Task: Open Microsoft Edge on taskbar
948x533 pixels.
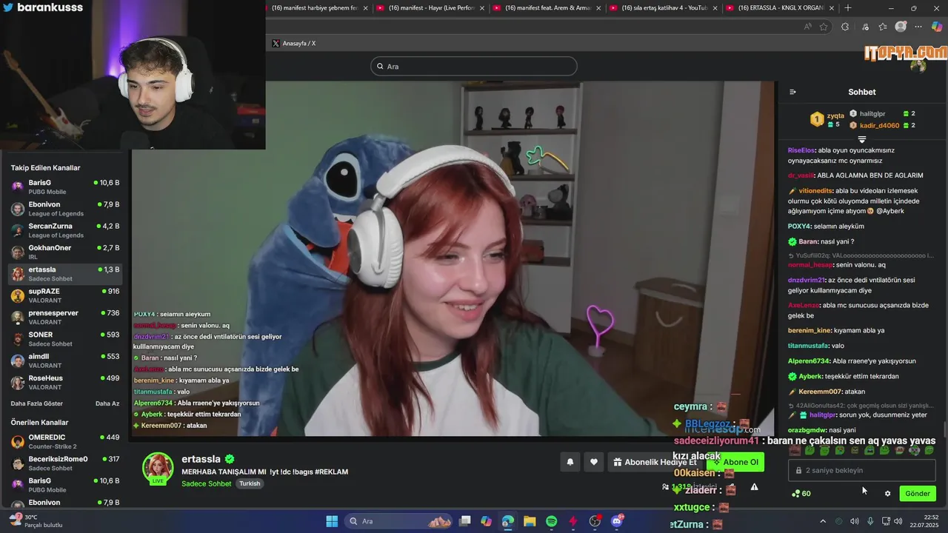Action: [507, 521]
